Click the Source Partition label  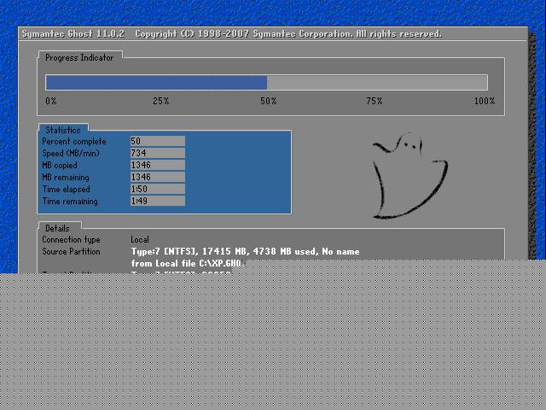pos(71,251)
